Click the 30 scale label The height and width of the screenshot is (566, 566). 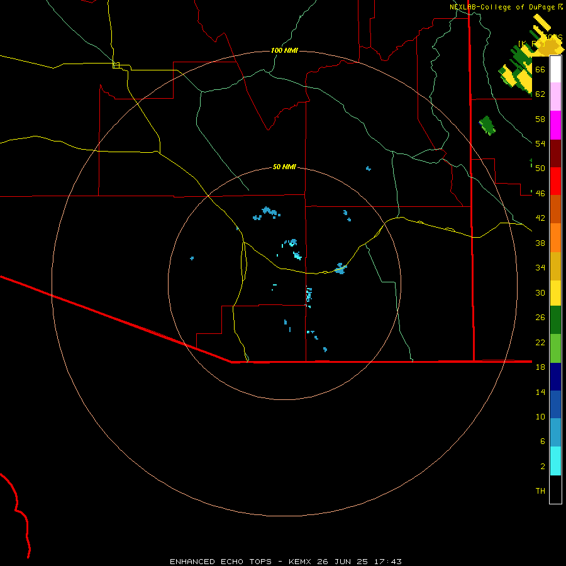[x=540, y=292]
